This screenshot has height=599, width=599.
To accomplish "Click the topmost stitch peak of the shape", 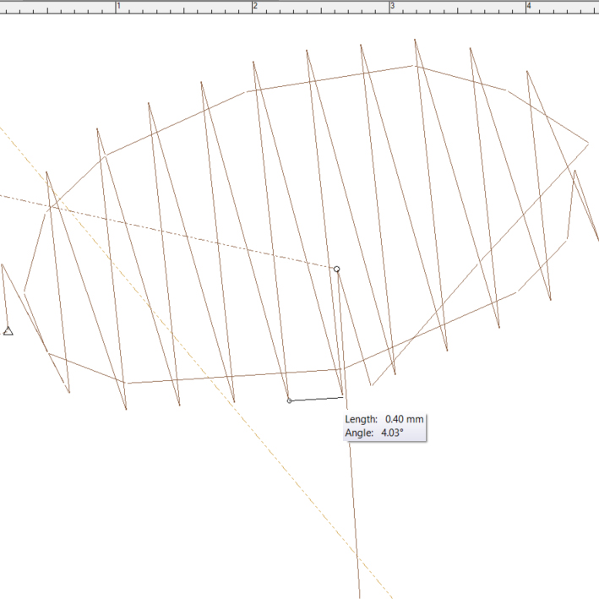I will 415,40.
